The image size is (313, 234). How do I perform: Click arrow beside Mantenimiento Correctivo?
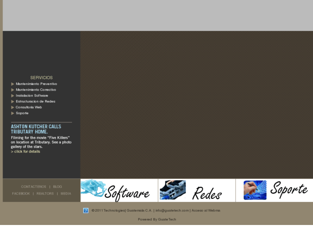pos(12,90)
